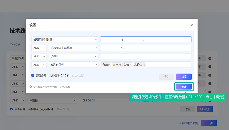Increase the 被引用专利数量 value with up arrow
The width and height of the screenshot is (229, 130).
pyautogui.click(x=143, y=38)
